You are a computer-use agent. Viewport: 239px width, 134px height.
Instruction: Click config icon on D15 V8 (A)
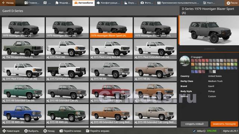click(136, 79)
